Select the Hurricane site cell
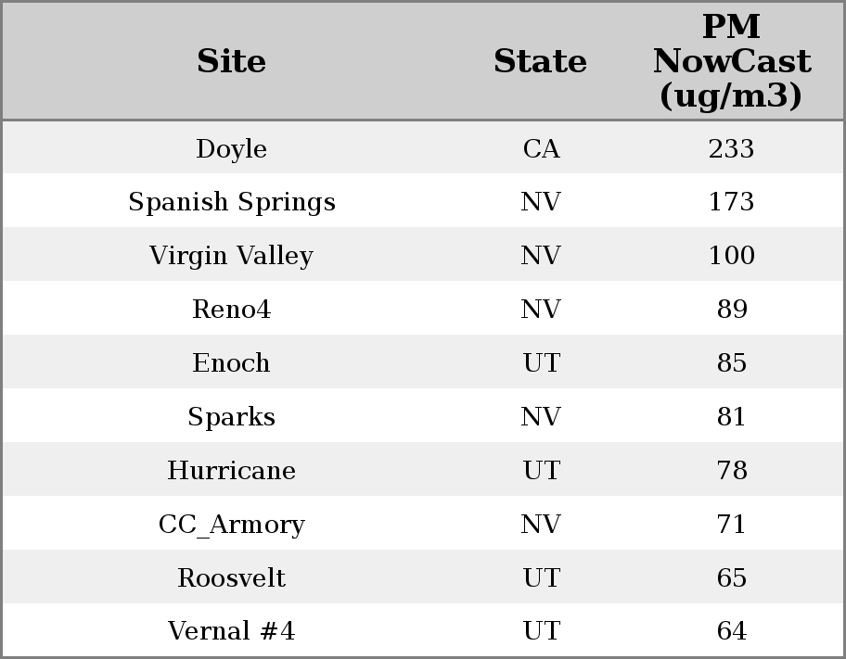 point(231,471)
